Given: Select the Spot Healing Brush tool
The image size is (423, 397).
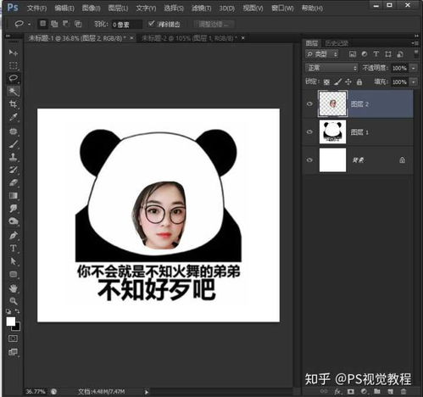Looking at the screenshot, I should point(13,131).
